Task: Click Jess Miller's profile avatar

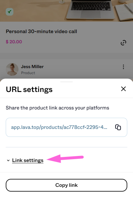Action: (12, 69)
